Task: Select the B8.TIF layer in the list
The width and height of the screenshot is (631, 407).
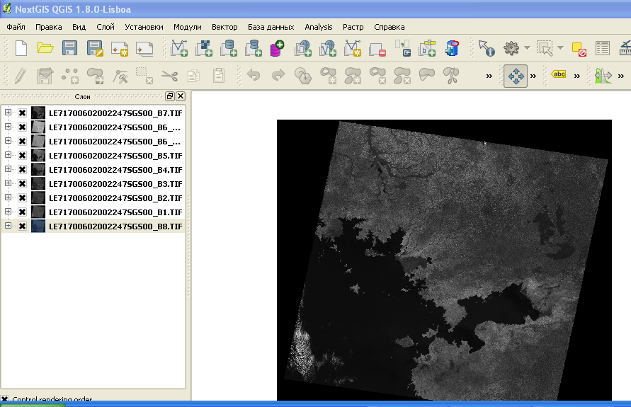Action: pos(115,226)
